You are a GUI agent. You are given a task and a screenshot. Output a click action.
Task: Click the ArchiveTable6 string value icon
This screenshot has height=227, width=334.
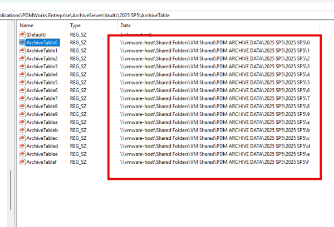click(x=22, y=90)
